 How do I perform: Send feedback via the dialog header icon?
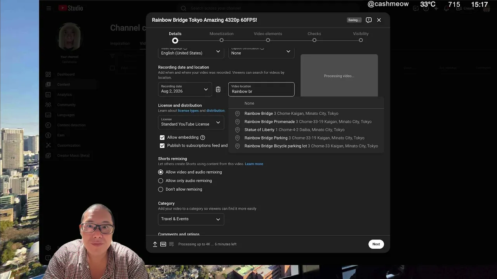[369, 20]
